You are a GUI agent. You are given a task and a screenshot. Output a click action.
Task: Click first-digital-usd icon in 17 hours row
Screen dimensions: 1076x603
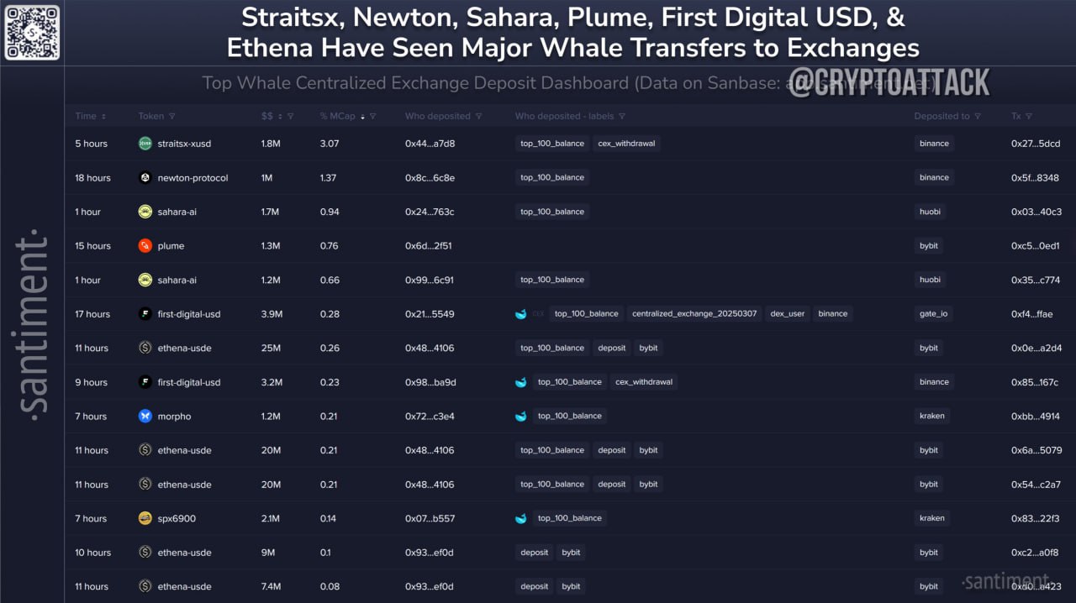click(145, 314)
